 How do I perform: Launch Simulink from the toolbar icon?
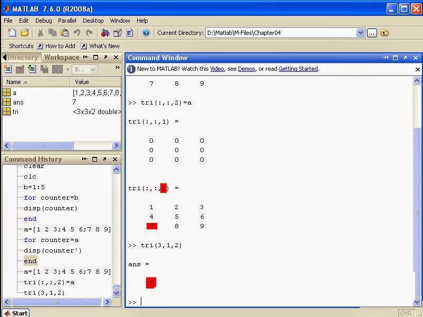[x=105, y=33]
